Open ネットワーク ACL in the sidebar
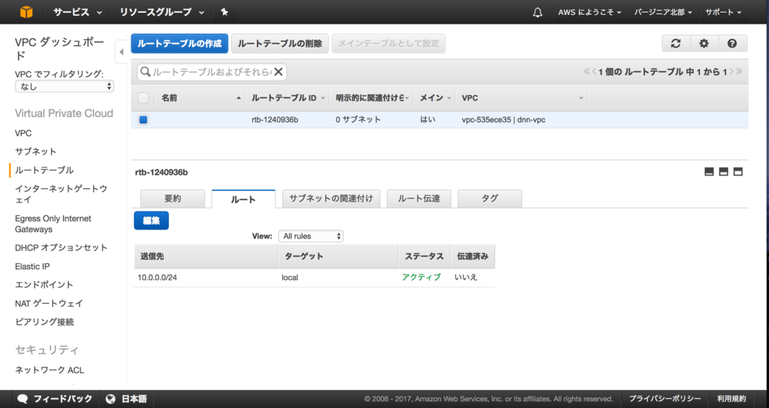 coord(50,370)
